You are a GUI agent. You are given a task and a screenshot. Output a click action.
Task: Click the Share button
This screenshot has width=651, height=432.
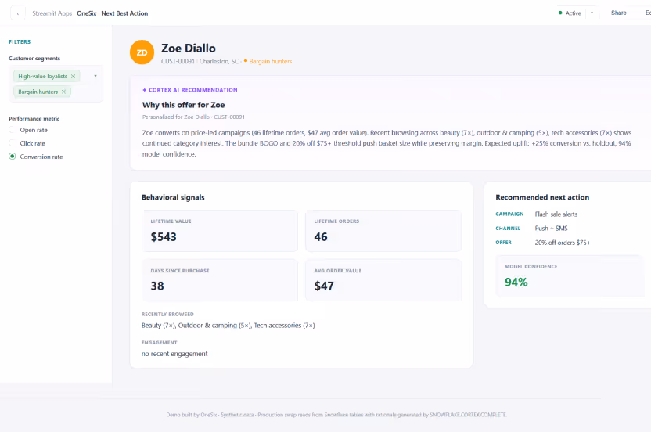pos(619,13)
